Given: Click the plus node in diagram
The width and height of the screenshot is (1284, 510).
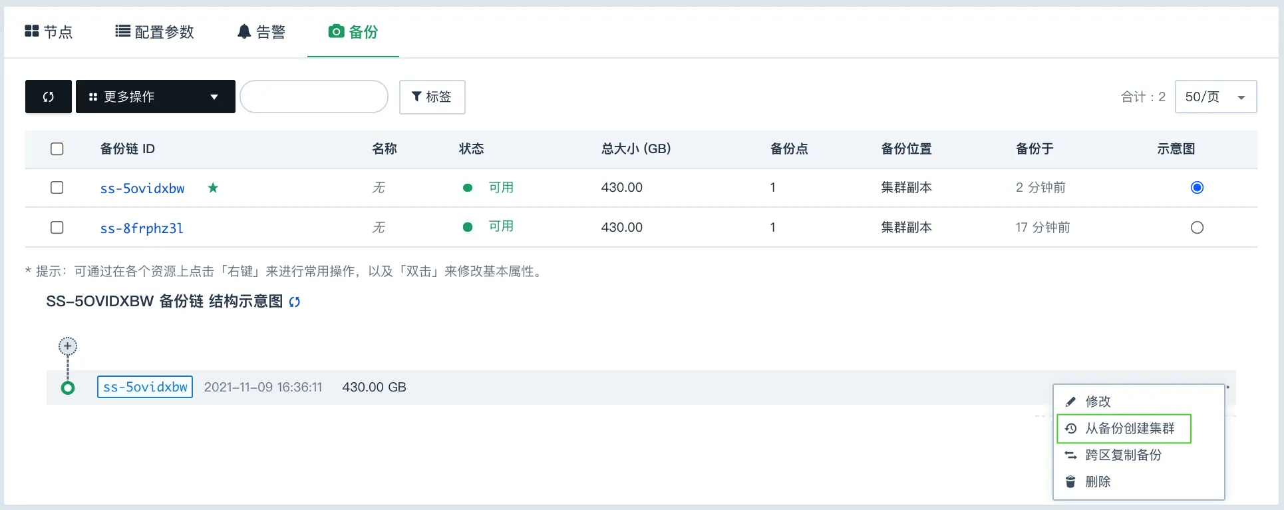Looking at the screenshot, I should (68, 346).
